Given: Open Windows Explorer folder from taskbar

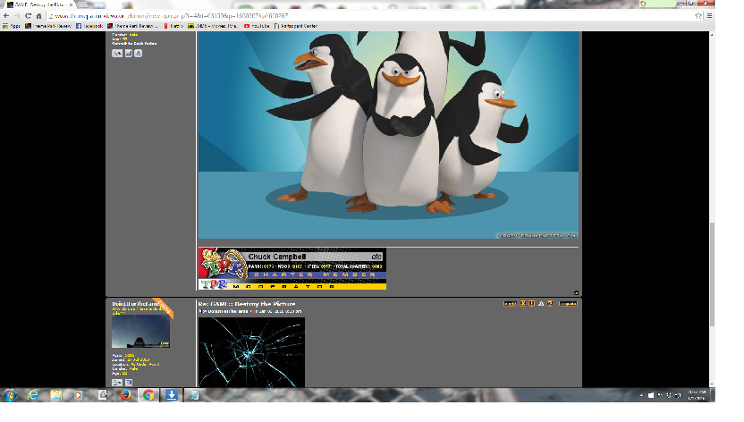Looking at the screenshot, I should click(x=56, y=395).
